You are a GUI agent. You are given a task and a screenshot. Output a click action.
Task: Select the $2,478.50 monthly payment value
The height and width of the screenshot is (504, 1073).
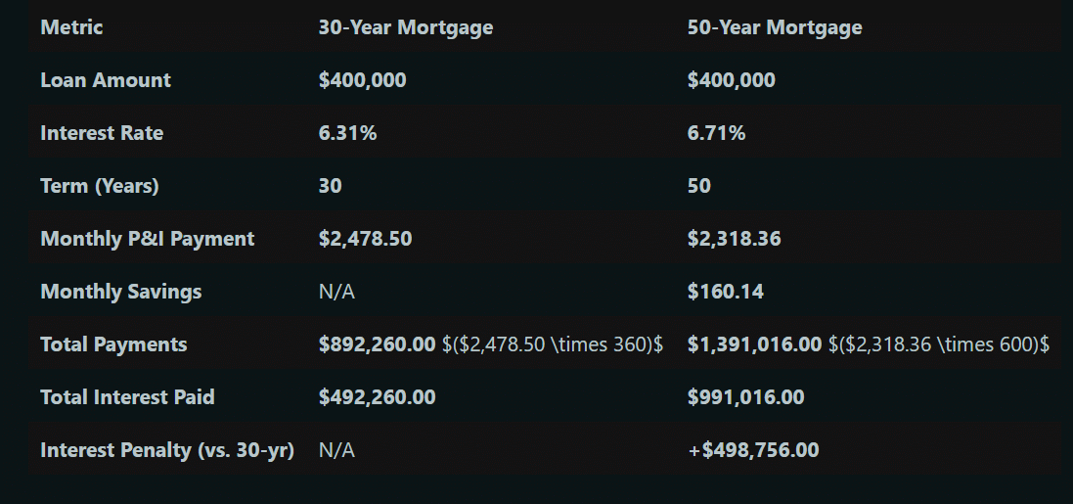365,239
